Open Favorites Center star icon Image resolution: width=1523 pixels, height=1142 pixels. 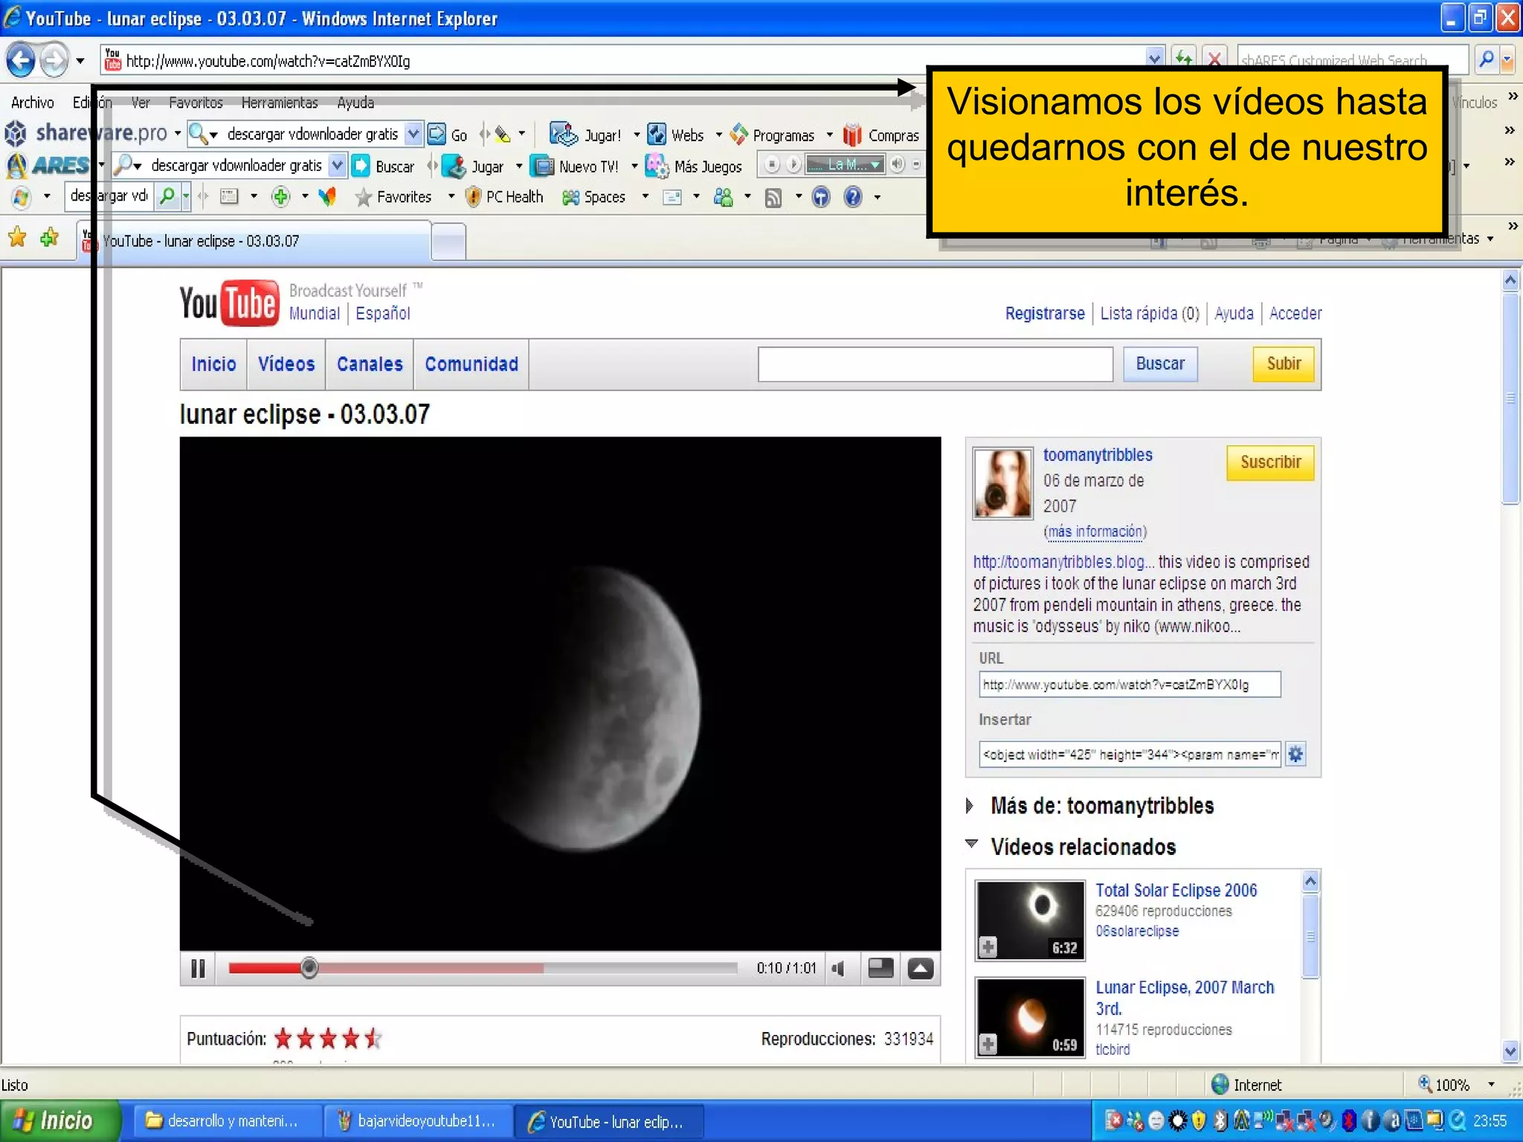(x=16, y=238)
